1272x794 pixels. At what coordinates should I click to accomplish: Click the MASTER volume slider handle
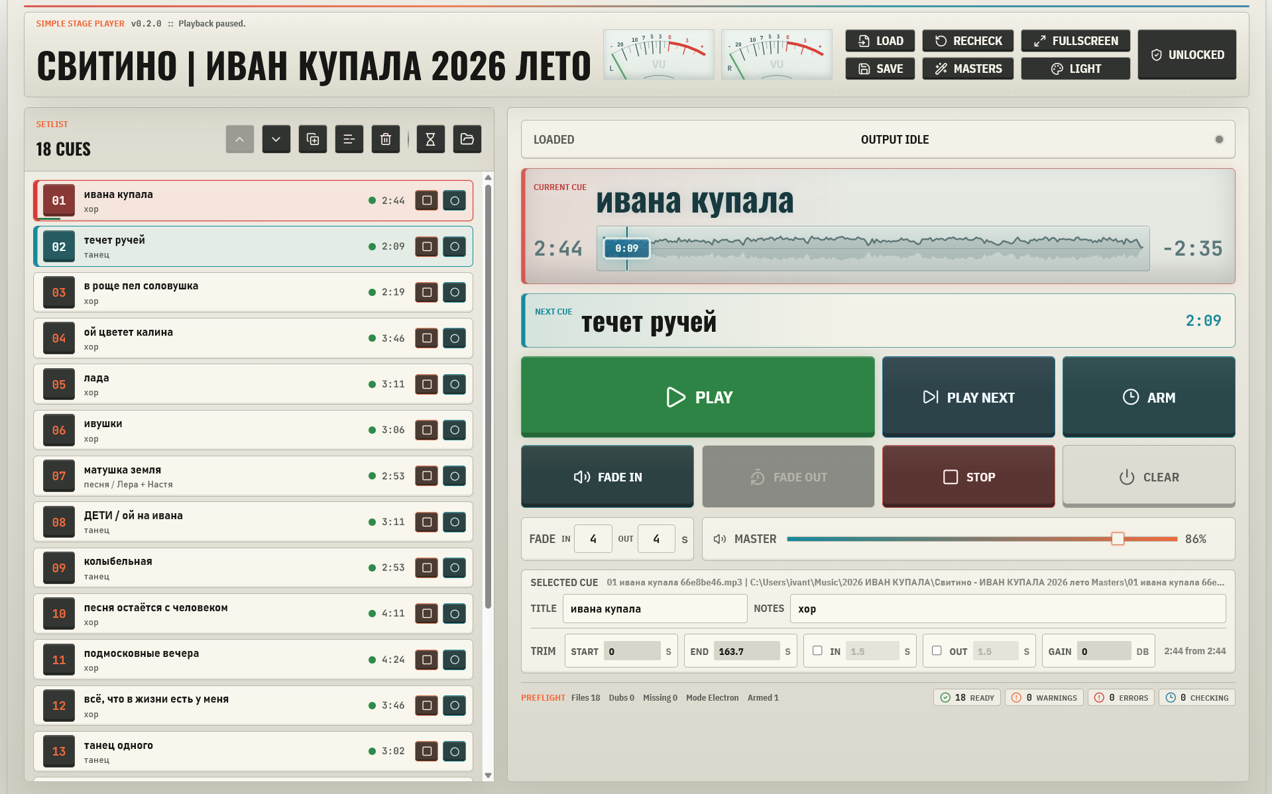pos(1118,539)
